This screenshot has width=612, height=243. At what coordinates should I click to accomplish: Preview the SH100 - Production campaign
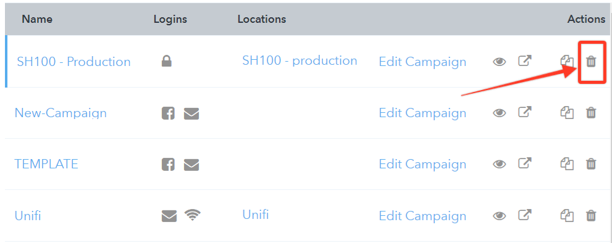[499, 62]
